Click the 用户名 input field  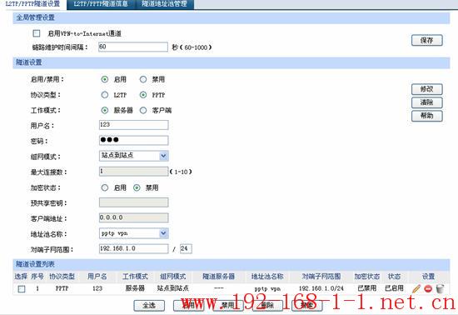134,125
